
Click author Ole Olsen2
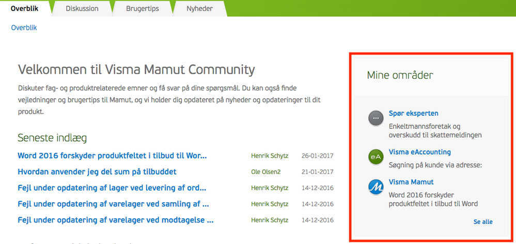[x=266, y=172]
